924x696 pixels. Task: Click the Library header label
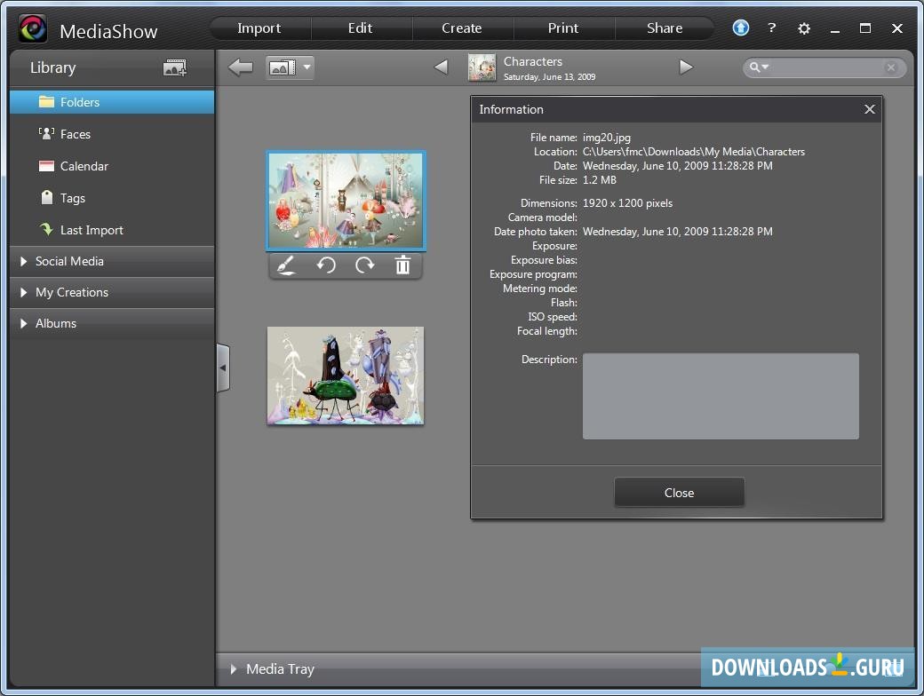[x=53, y=68]
